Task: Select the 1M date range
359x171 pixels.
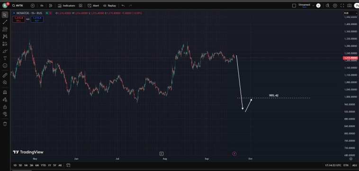Action: (x=26, y=165)
